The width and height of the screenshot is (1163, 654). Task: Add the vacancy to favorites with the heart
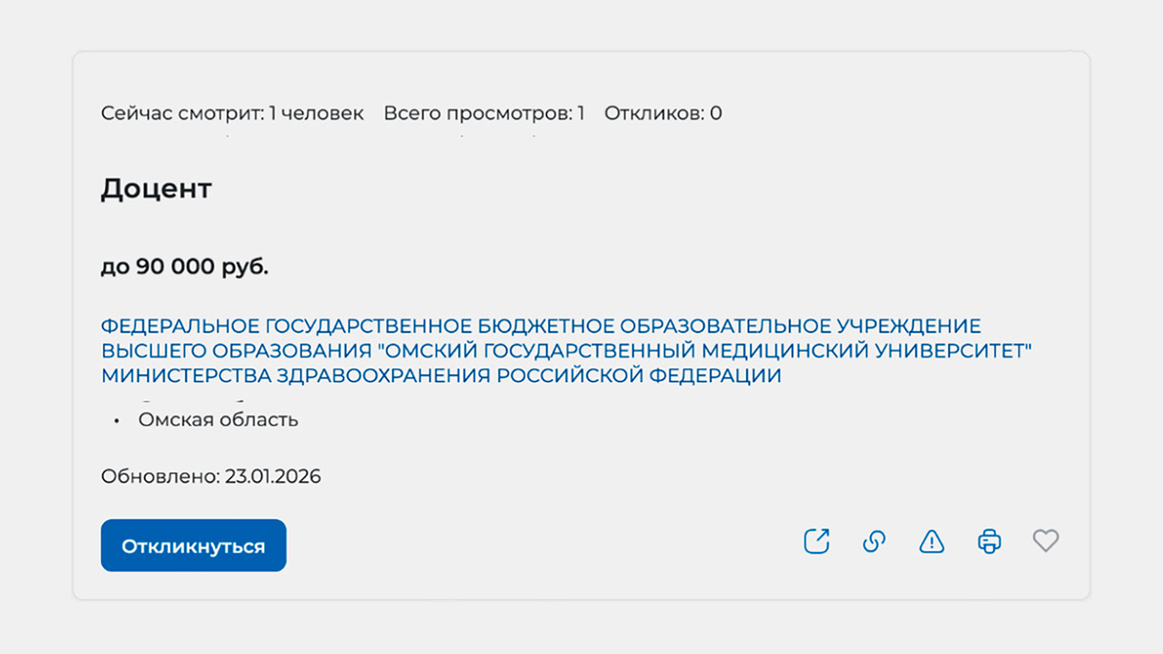[1046, 541]
